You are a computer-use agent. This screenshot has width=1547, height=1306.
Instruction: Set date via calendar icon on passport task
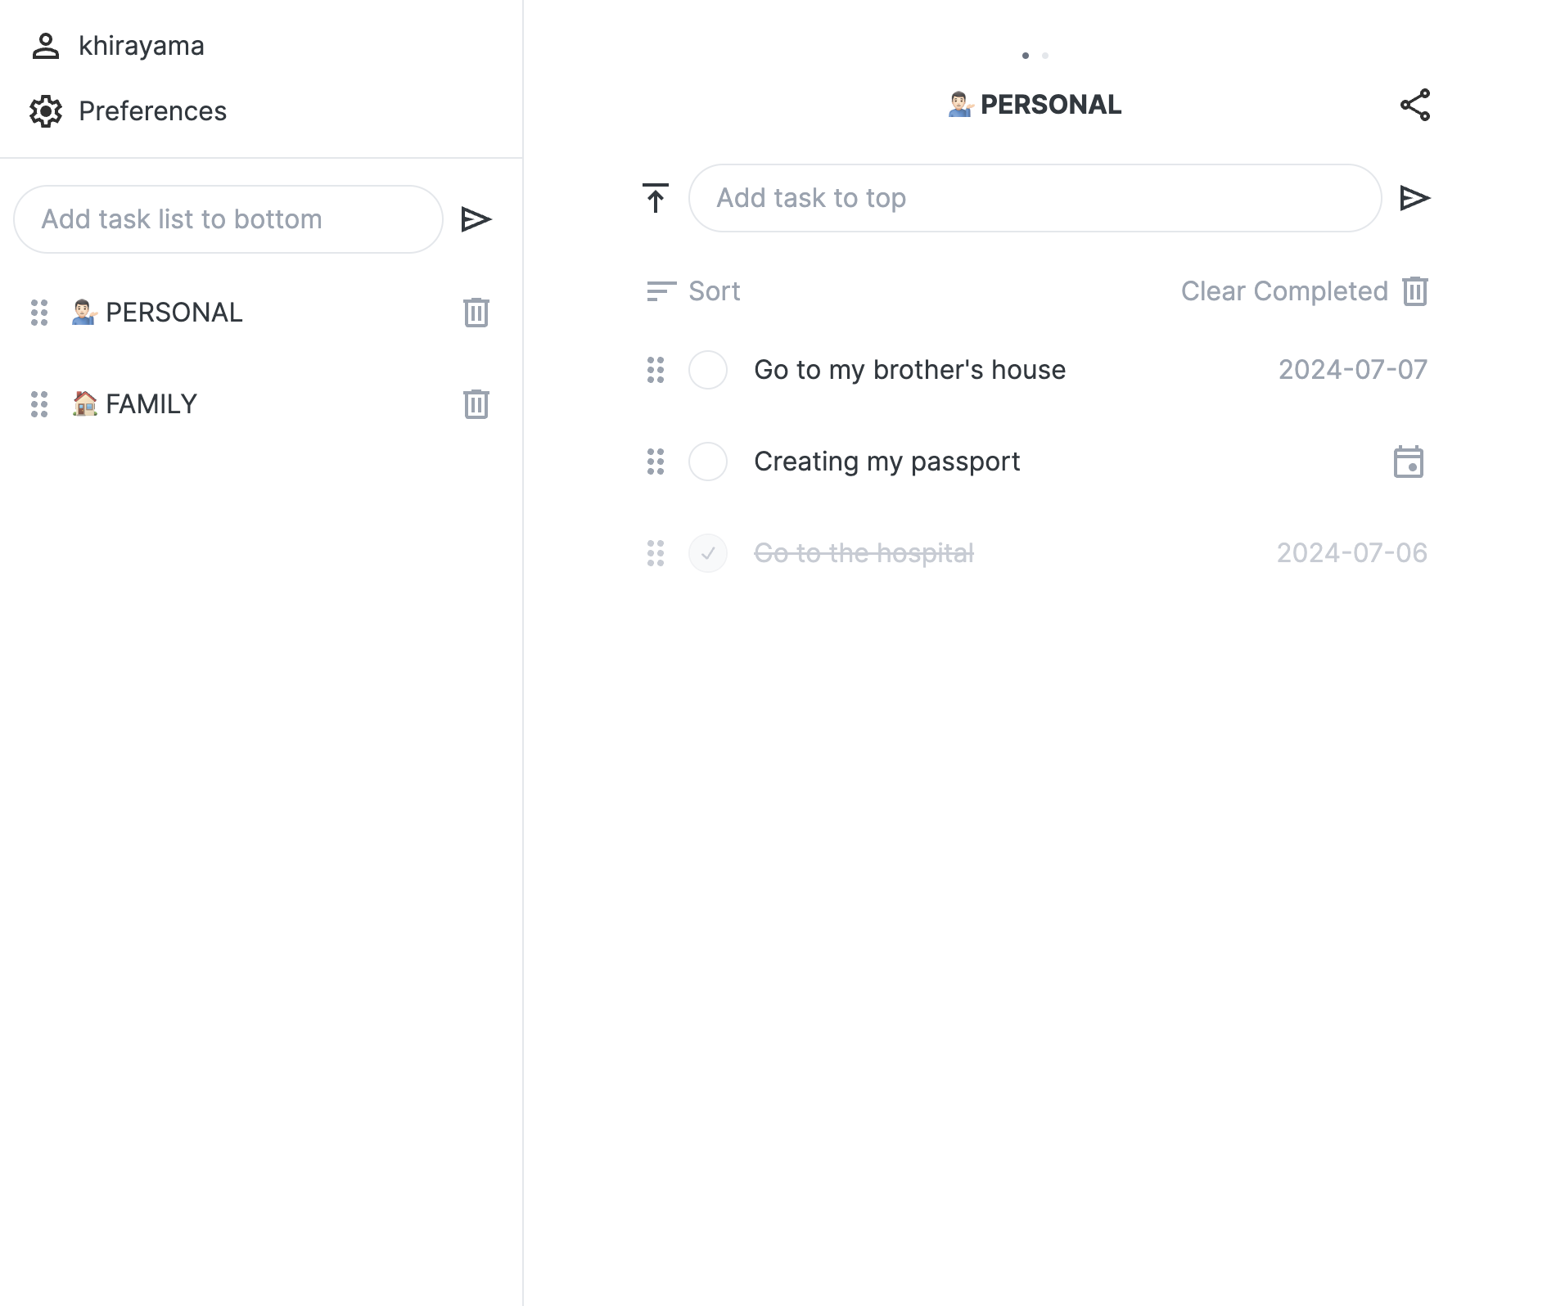tap(1409, 462)
